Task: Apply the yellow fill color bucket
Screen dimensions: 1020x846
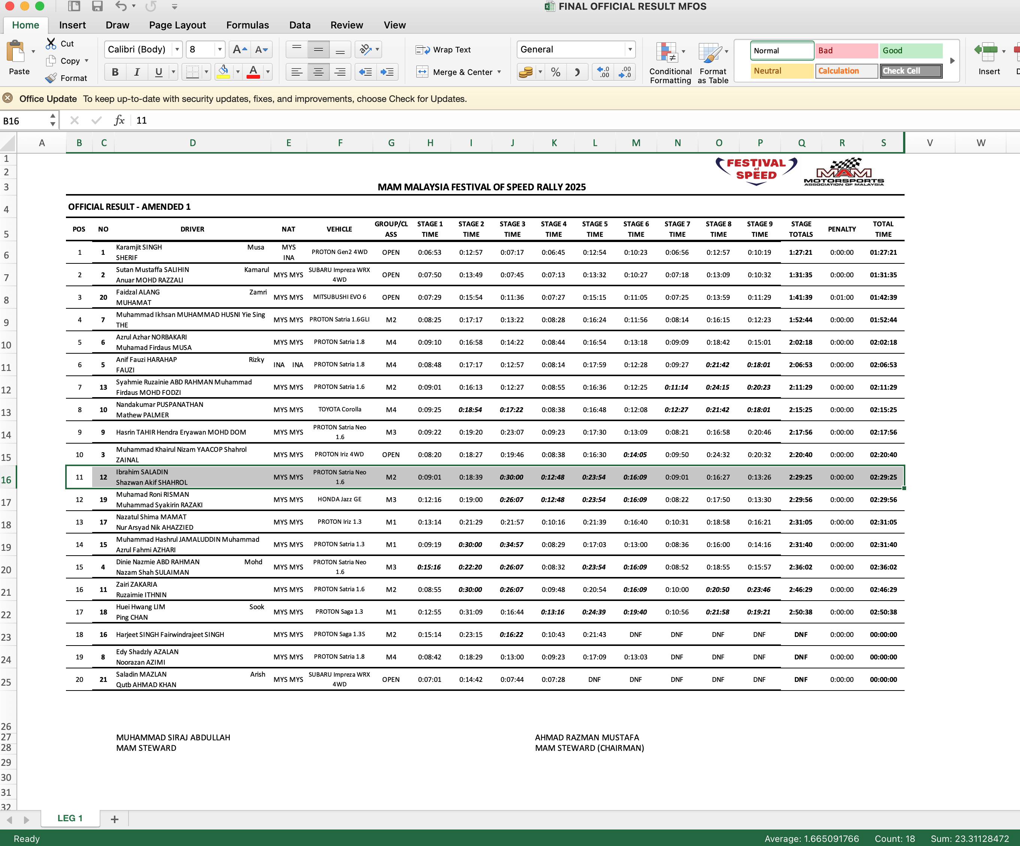Action: (x=223, y=72)
